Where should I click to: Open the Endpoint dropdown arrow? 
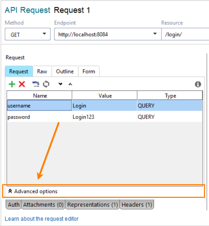click(x=155, y=34)
